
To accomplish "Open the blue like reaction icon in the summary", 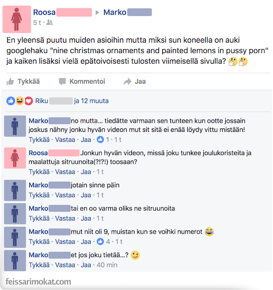I will click(11, 101).
